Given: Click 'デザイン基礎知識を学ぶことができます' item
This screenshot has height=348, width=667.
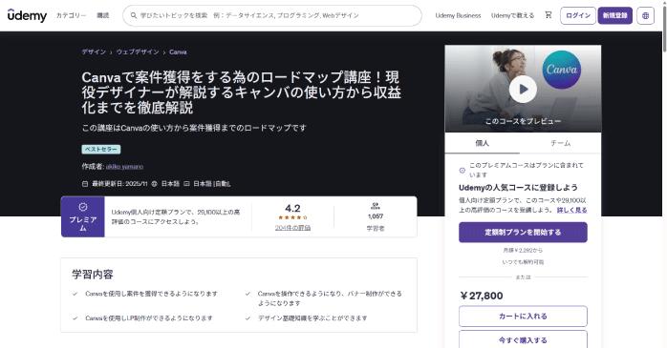Looking at the screenshot, I should (312, 317).
